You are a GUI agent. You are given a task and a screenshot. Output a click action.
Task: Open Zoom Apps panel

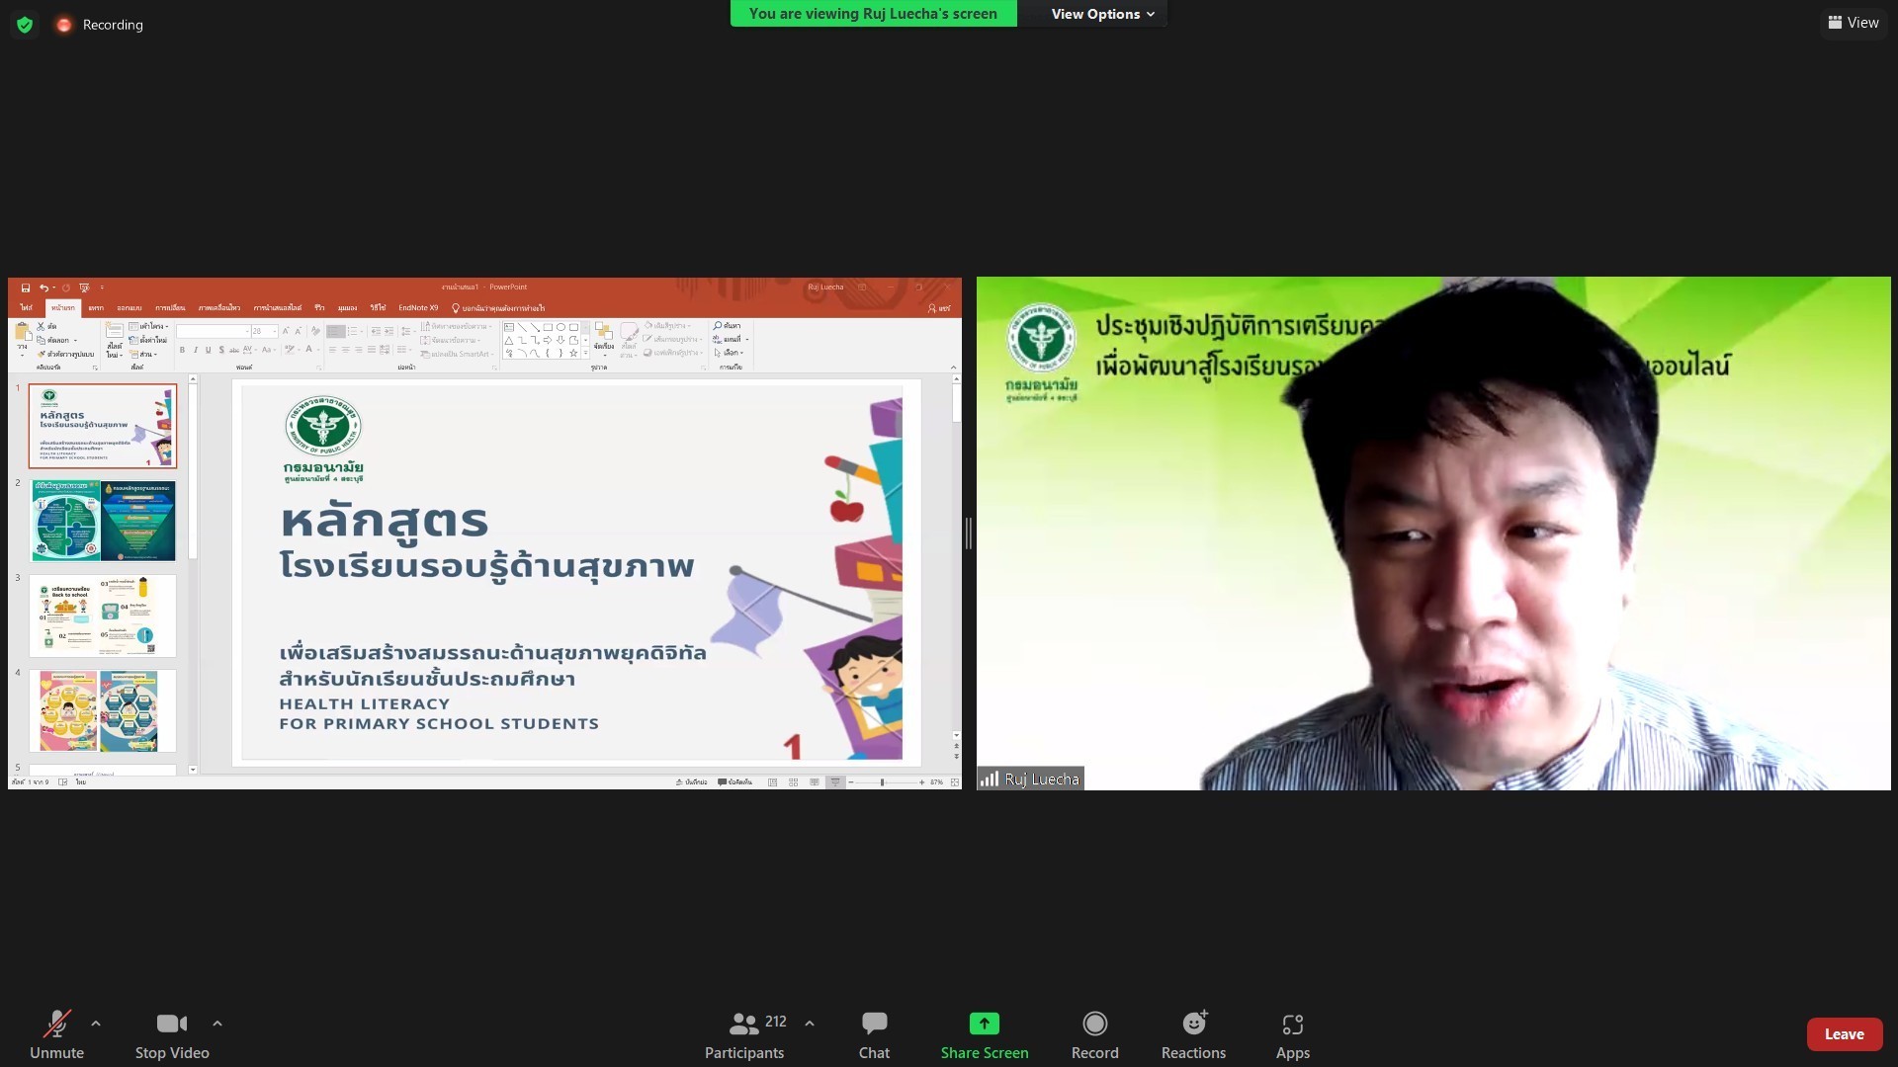[x=1292, y=1034]
